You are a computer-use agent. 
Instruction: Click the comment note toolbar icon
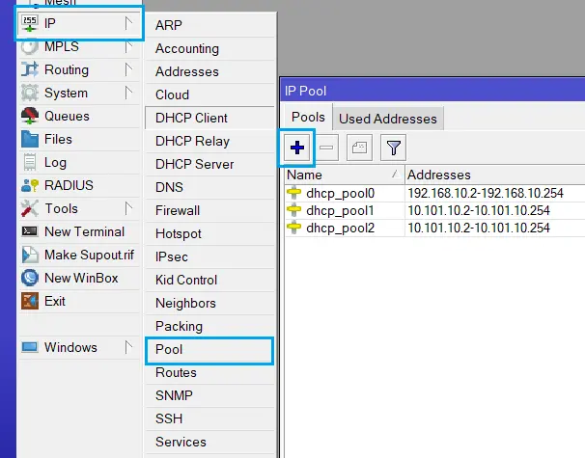point(358,148)
